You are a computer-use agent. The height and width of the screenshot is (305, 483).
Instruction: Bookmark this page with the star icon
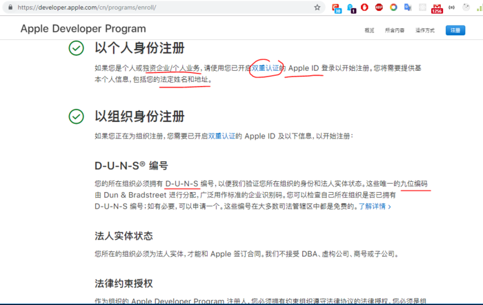pyautogui.click(x=317, y=8)
